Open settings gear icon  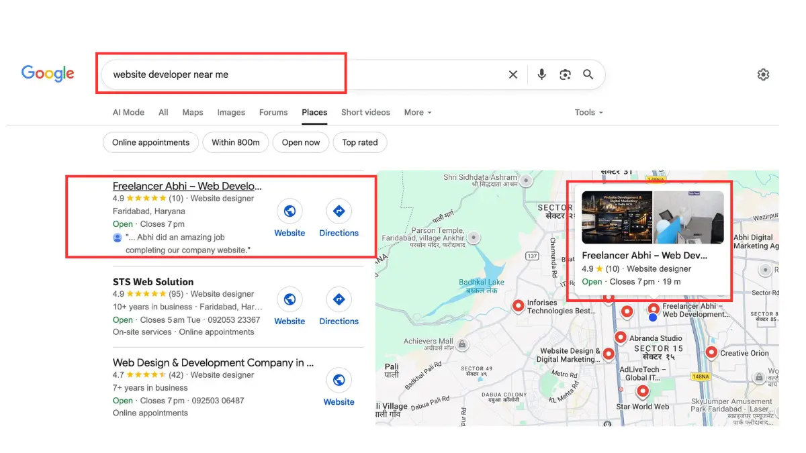tap(763, 74)
